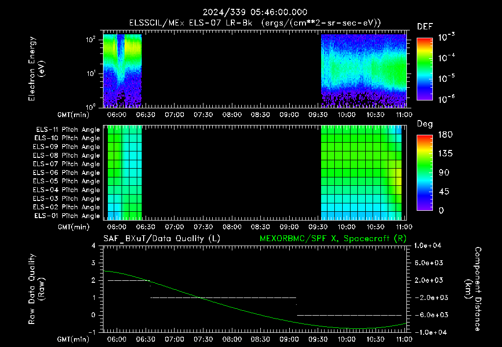Click the 06:30 time label under data quality panel
Image resolution: width=502 pixels, height=347 pixels.
tap(146, 339)
